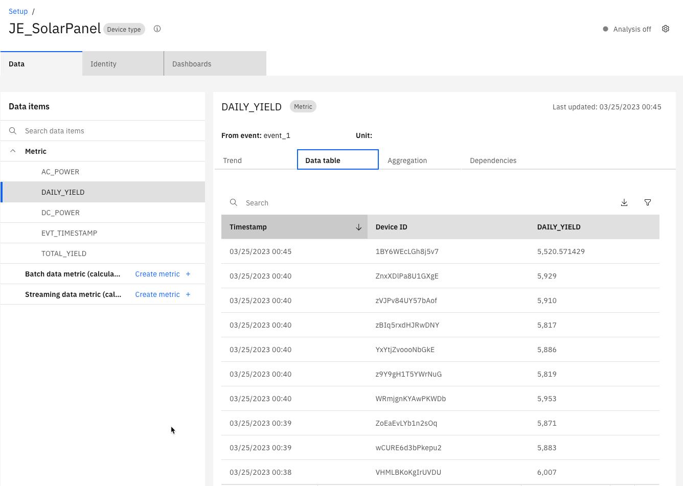The width and height of the screenshot is (683, 486).
Task: Click the From event: event_1 text
Action: 256,135
